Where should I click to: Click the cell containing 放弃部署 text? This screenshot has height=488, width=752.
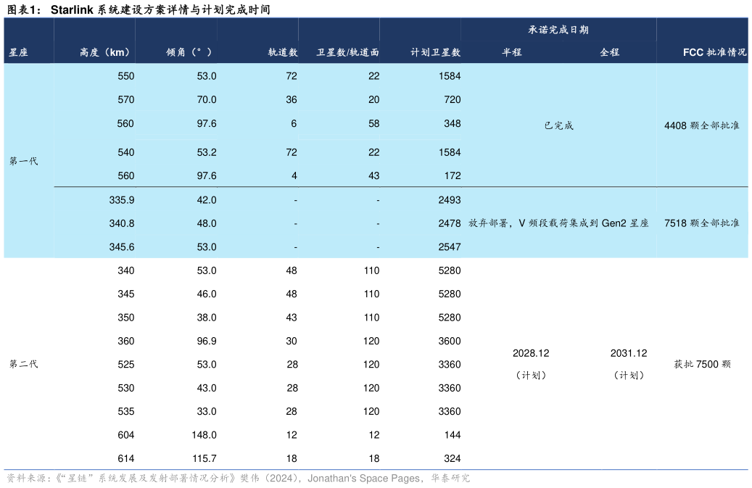(557, 223)
